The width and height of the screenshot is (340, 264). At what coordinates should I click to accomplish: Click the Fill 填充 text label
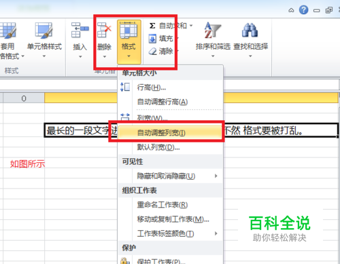click(166, 39)
